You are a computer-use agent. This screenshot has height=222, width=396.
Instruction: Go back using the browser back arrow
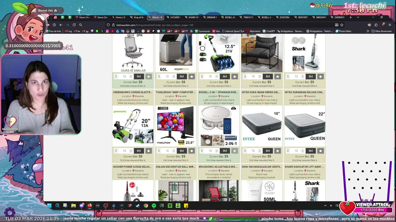coord(61,25)
